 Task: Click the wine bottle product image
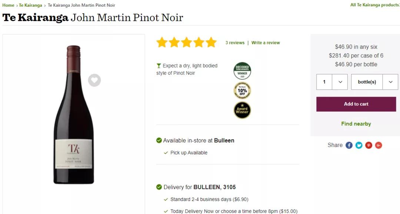[73, 115]
